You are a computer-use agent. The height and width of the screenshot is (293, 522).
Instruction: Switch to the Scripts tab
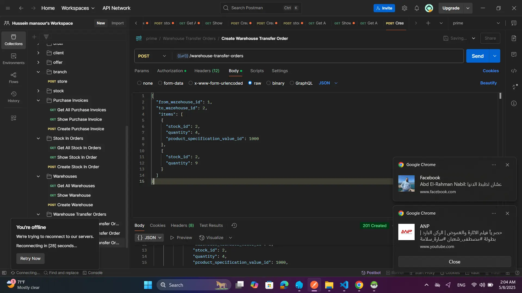257,71
